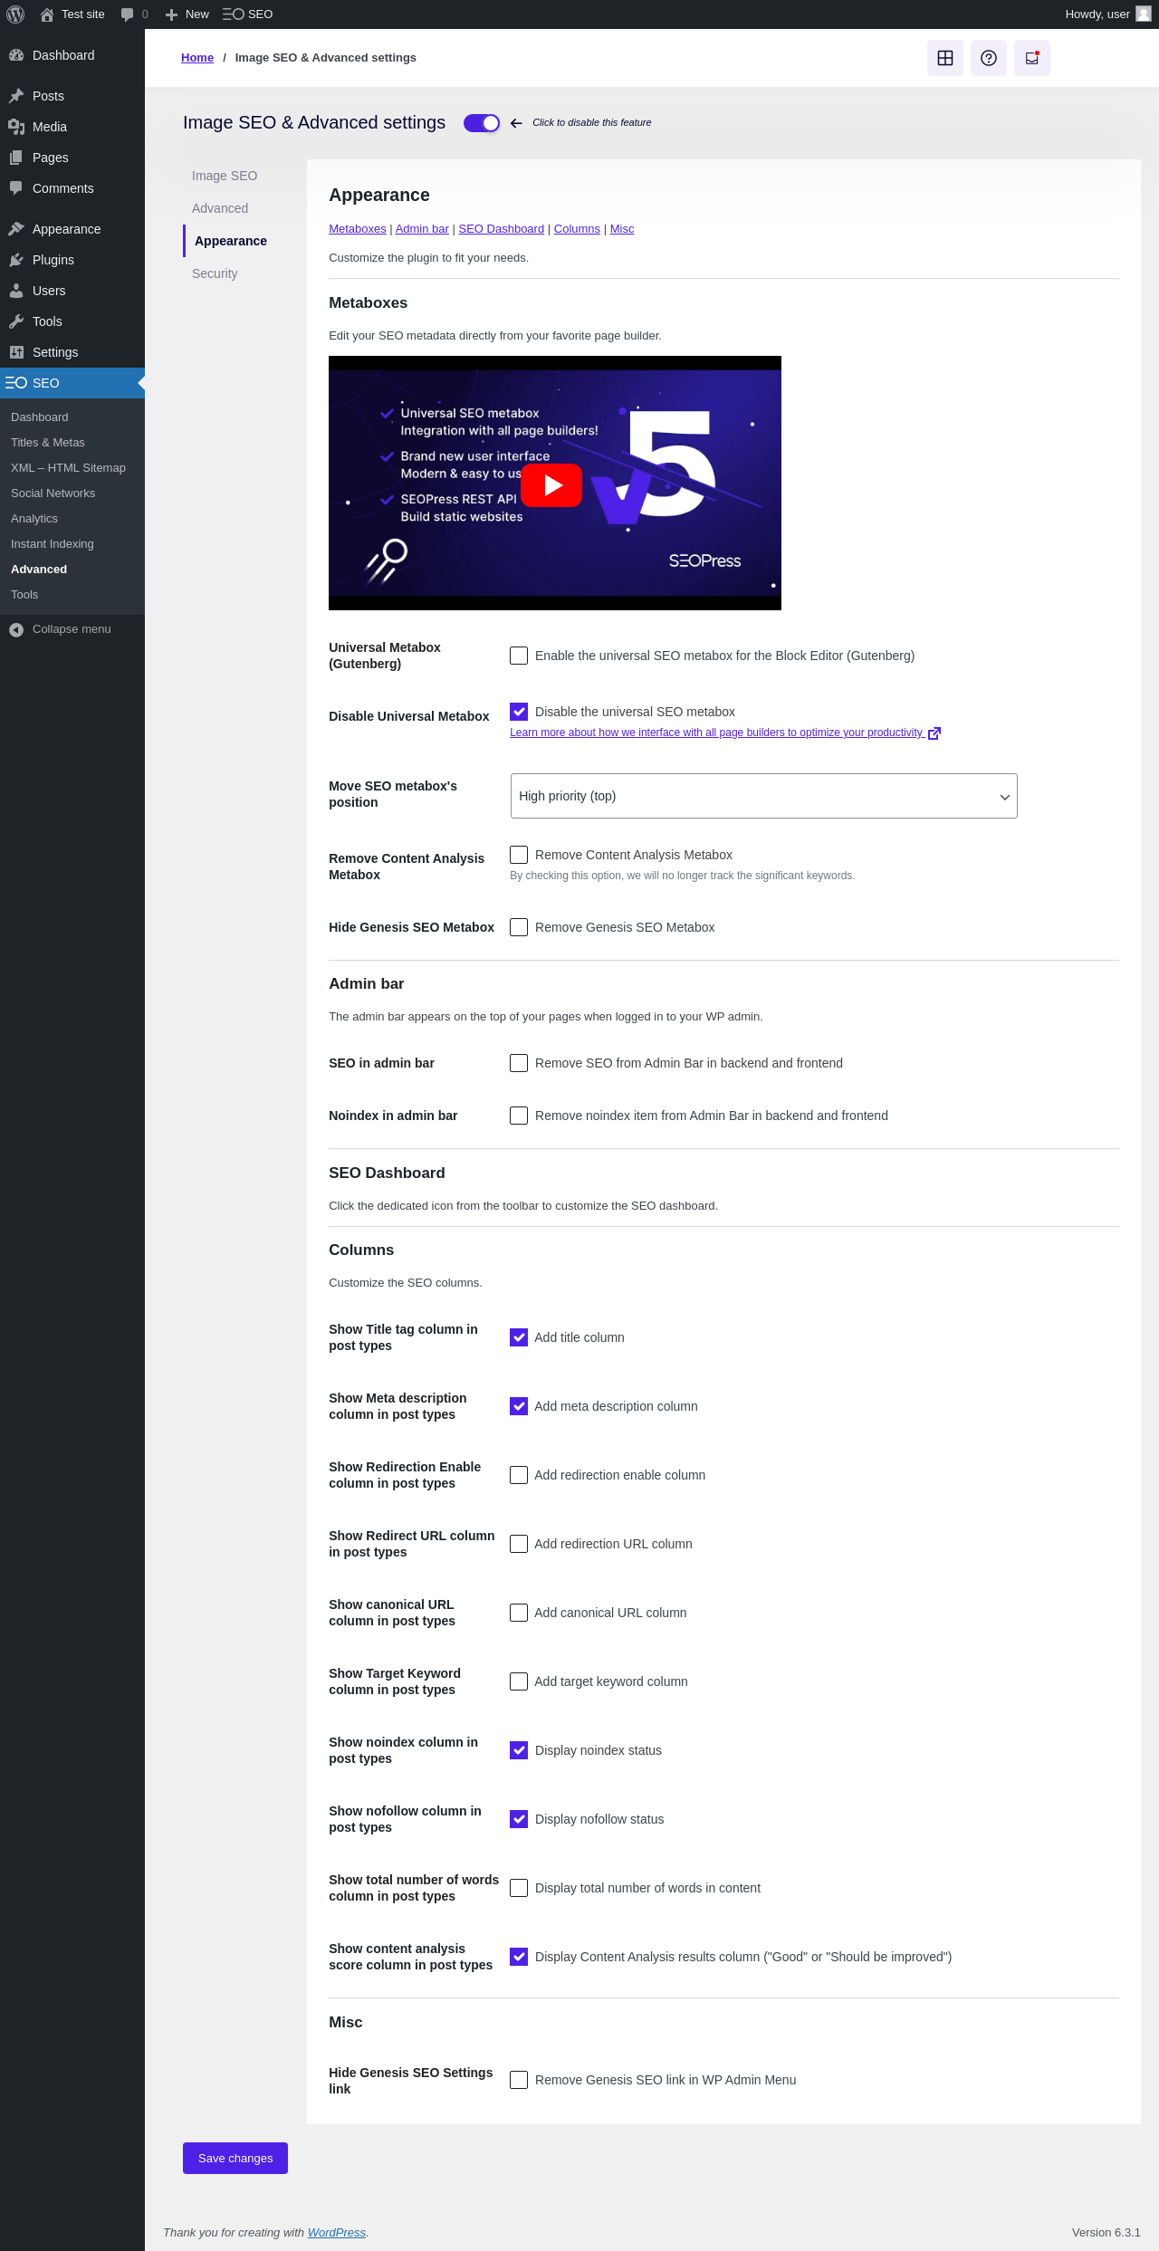The image size is (1159, 2251).
Task: Jump to Metaboxes section link
Action: pos(358,229)
